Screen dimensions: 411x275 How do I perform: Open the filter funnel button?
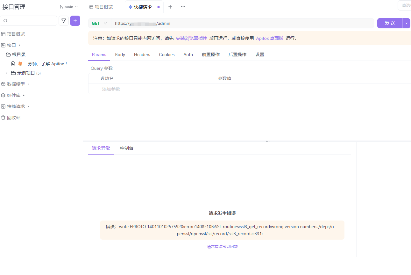coord(64,21)
